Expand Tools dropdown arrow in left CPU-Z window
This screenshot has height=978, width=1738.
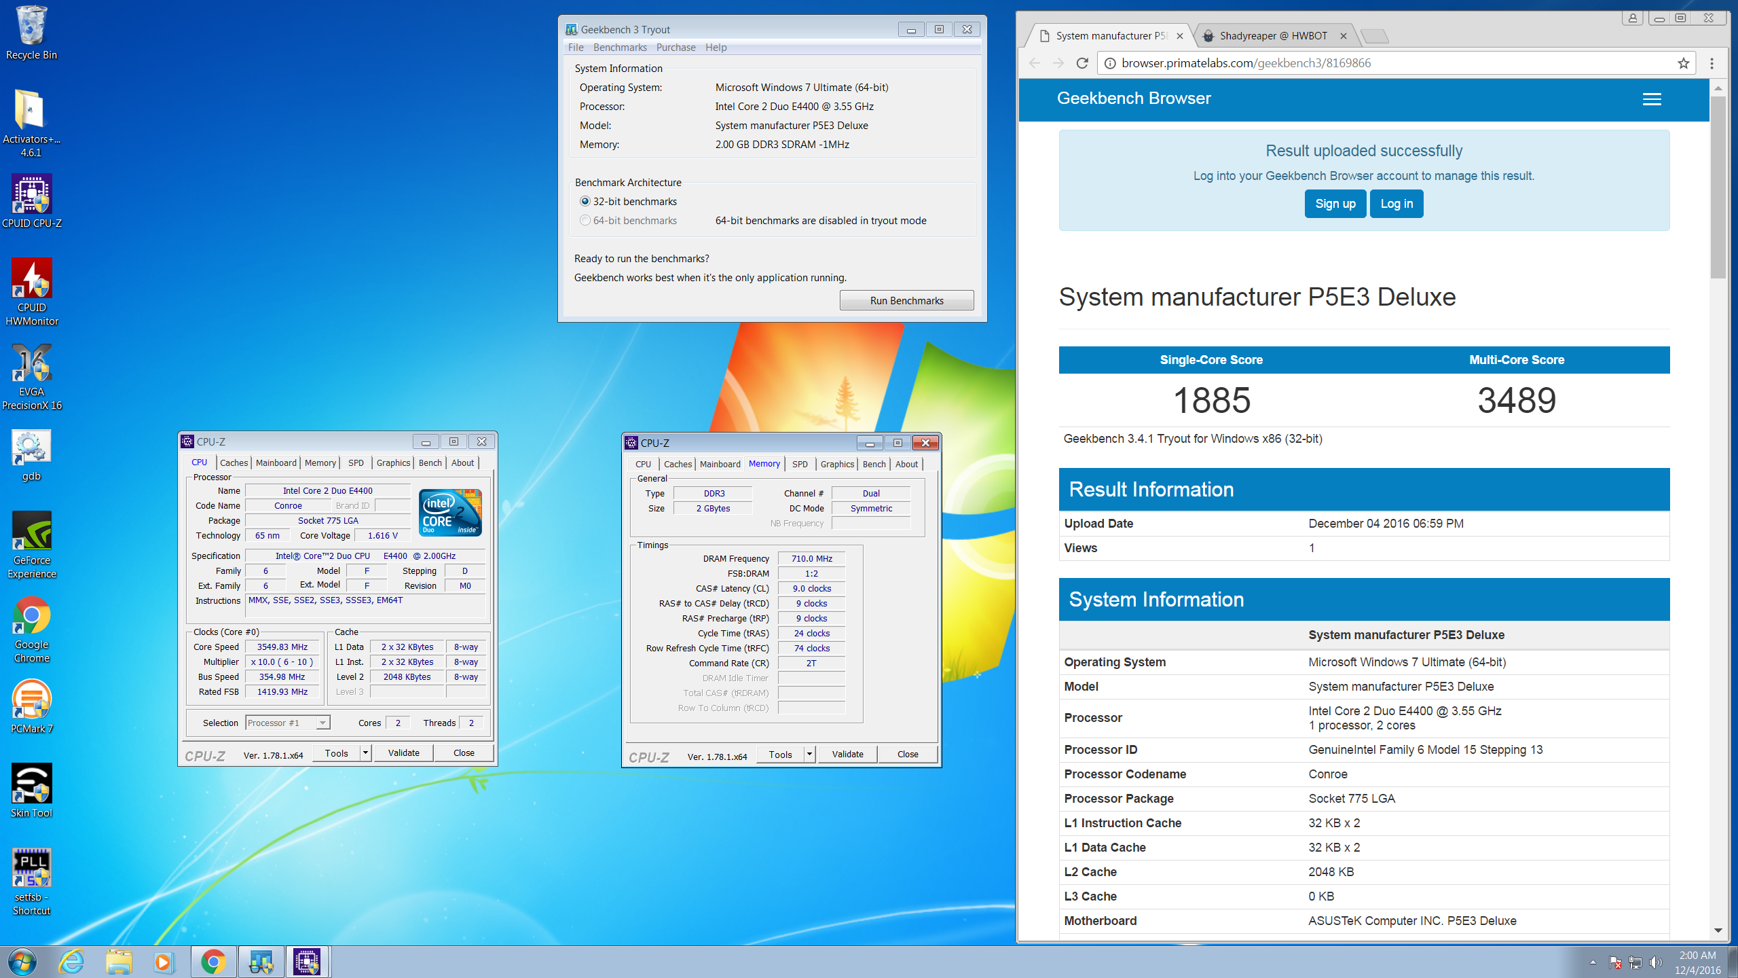(x=366, y=753)
